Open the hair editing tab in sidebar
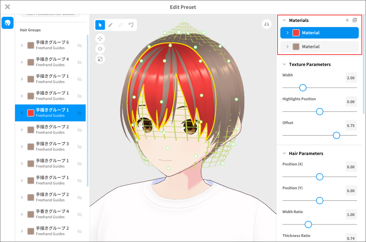Viewport: 366px width, 242px height. 8,23
